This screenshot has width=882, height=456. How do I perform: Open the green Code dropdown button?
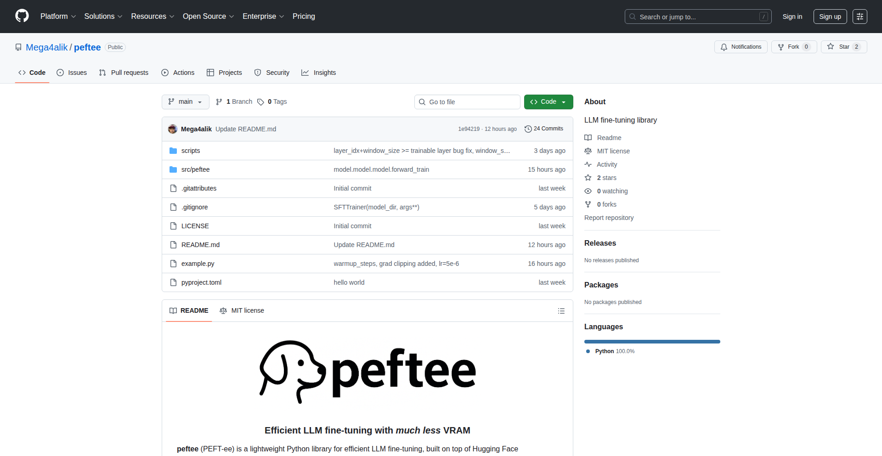[x=548, y=102]
